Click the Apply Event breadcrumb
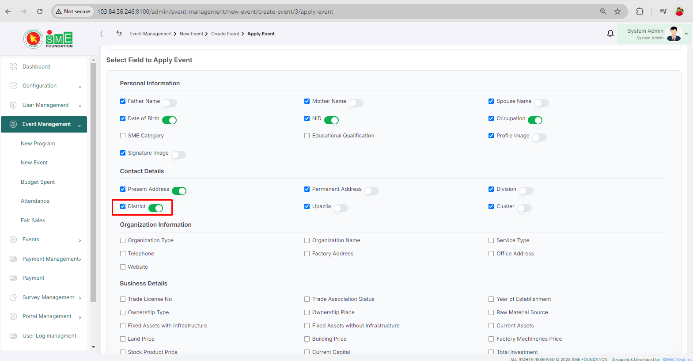 click(x=261, y=34)
